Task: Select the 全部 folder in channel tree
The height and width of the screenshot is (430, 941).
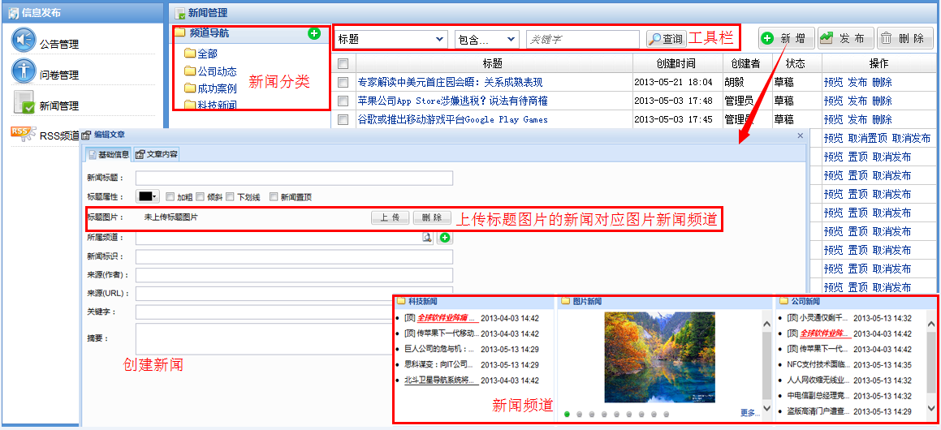Action: pos(201,54)
